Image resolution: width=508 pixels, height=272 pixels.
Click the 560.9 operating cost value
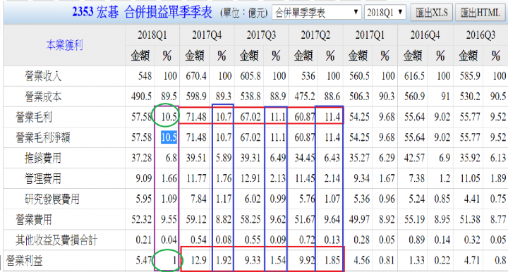point(414,97)
